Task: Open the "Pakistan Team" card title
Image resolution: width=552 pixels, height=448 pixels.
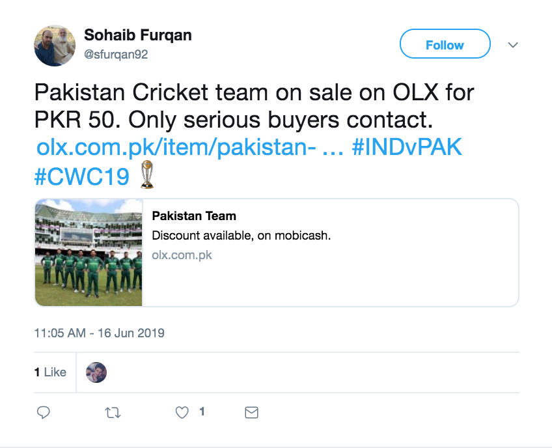Action: click(194, 216)
